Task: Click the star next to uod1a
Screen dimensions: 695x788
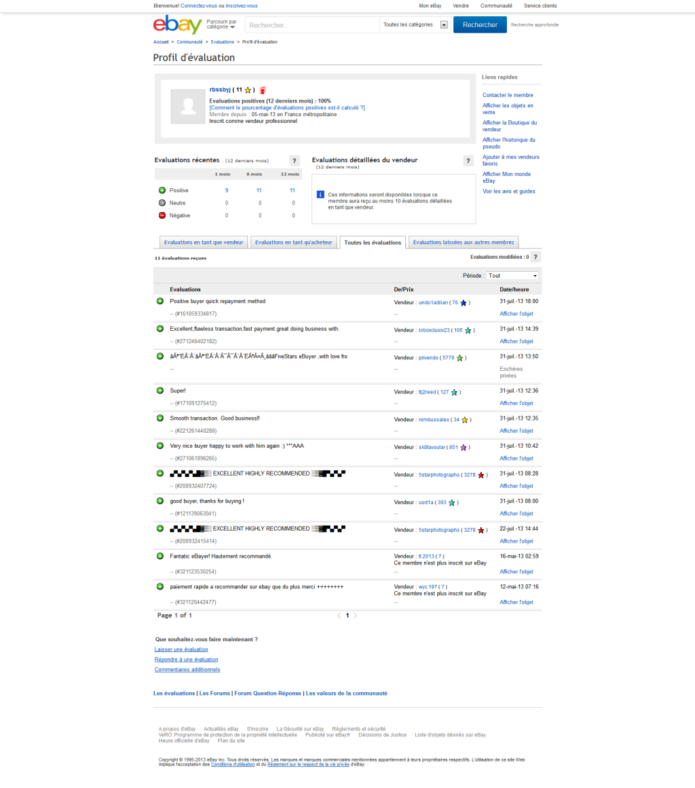Action: pyautogui.click(x=452, y=503)
